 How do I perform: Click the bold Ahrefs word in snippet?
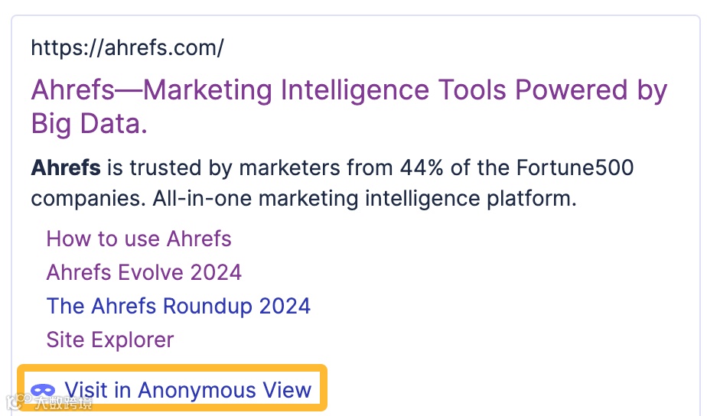click(x=66, y=167)
